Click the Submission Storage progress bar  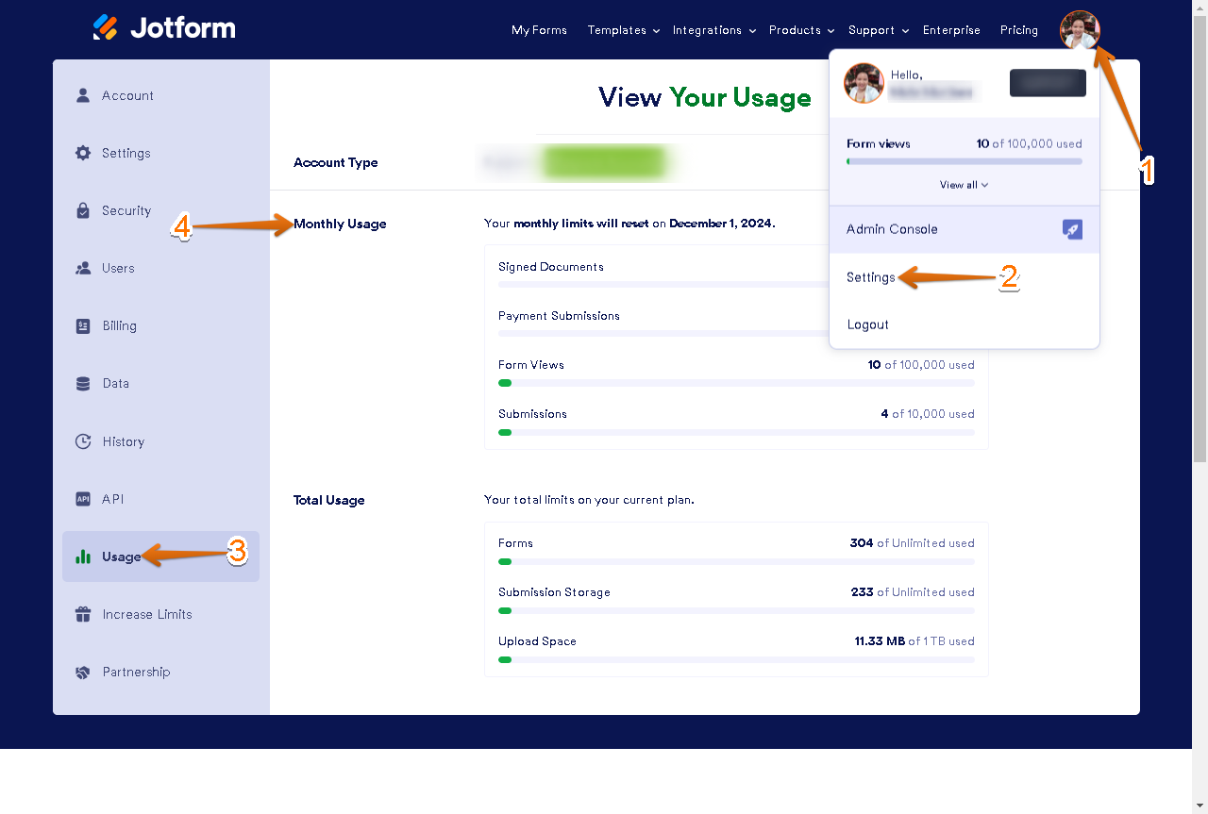point(736,610)
